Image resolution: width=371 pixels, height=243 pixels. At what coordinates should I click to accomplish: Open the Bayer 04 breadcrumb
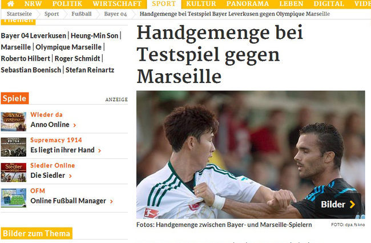115,14
